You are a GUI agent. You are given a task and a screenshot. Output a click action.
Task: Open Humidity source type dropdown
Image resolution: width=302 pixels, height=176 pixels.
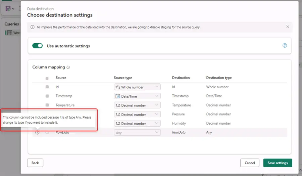(137, 123)
